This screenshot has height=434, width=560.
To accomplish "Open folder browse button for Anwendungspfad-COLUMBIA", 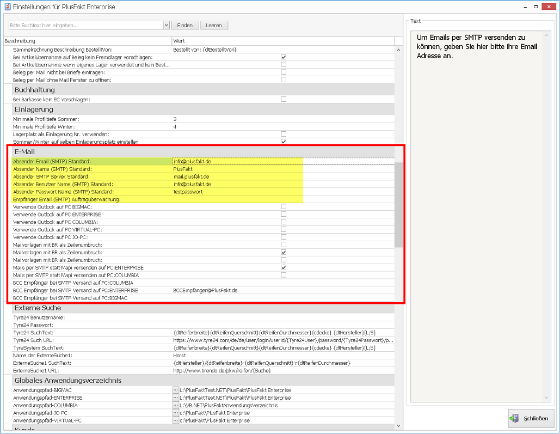I will pos(176,405).
